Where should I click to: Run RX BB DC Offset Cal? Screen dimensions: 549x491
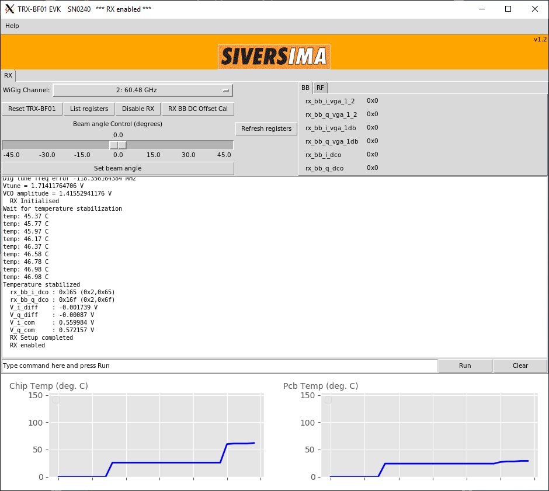coord(198,109)
